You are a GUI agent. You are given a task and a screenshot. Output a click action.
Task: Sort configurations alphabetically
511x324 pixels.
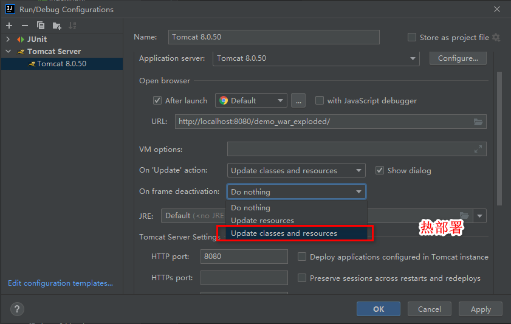coord(72,26)
